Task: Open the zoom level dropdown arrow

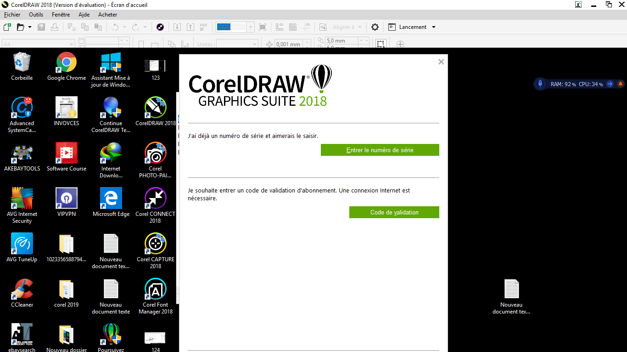Action: (x=251, y=27)
